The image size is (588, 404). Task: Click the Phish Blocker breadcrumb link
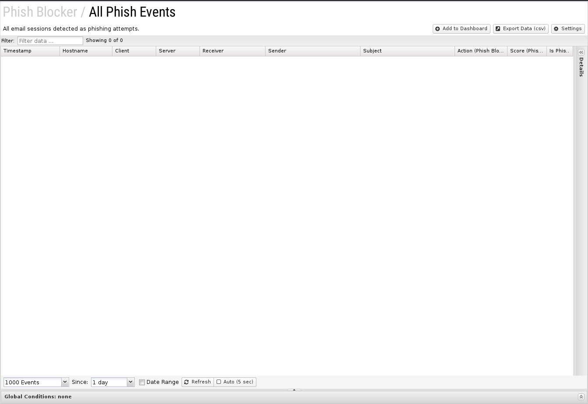click(x=40, y=12)
